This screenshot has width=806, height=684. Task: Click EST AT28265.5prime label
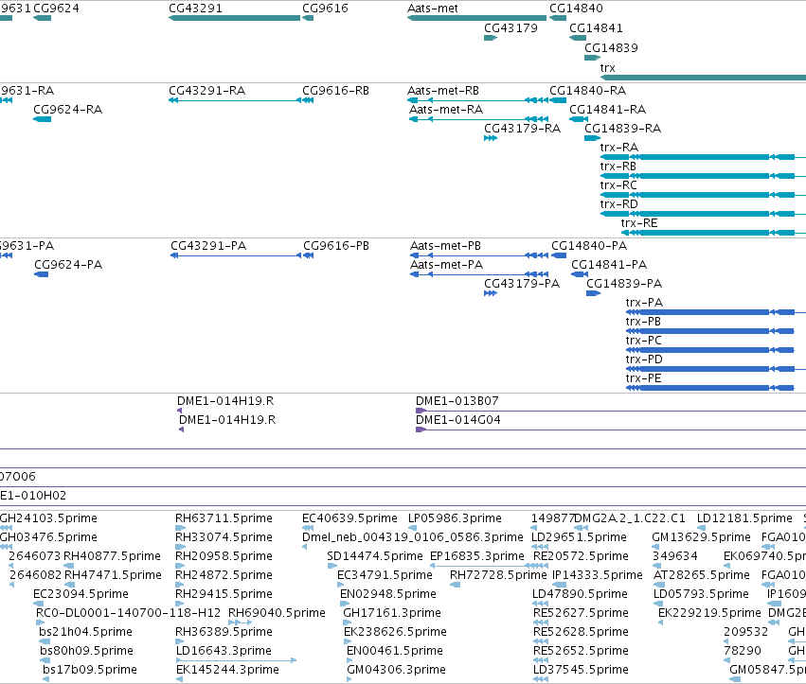click(701, 575)
